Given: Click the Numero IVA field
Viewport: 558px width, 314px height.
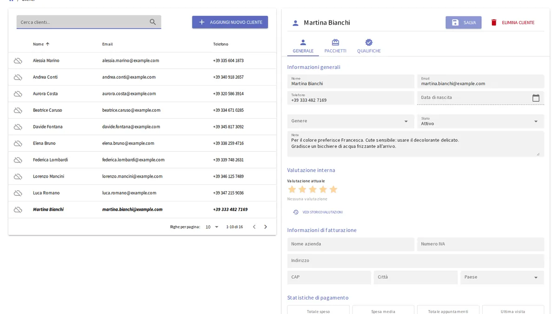Looking at the screenshot, I should coord(480,244).
